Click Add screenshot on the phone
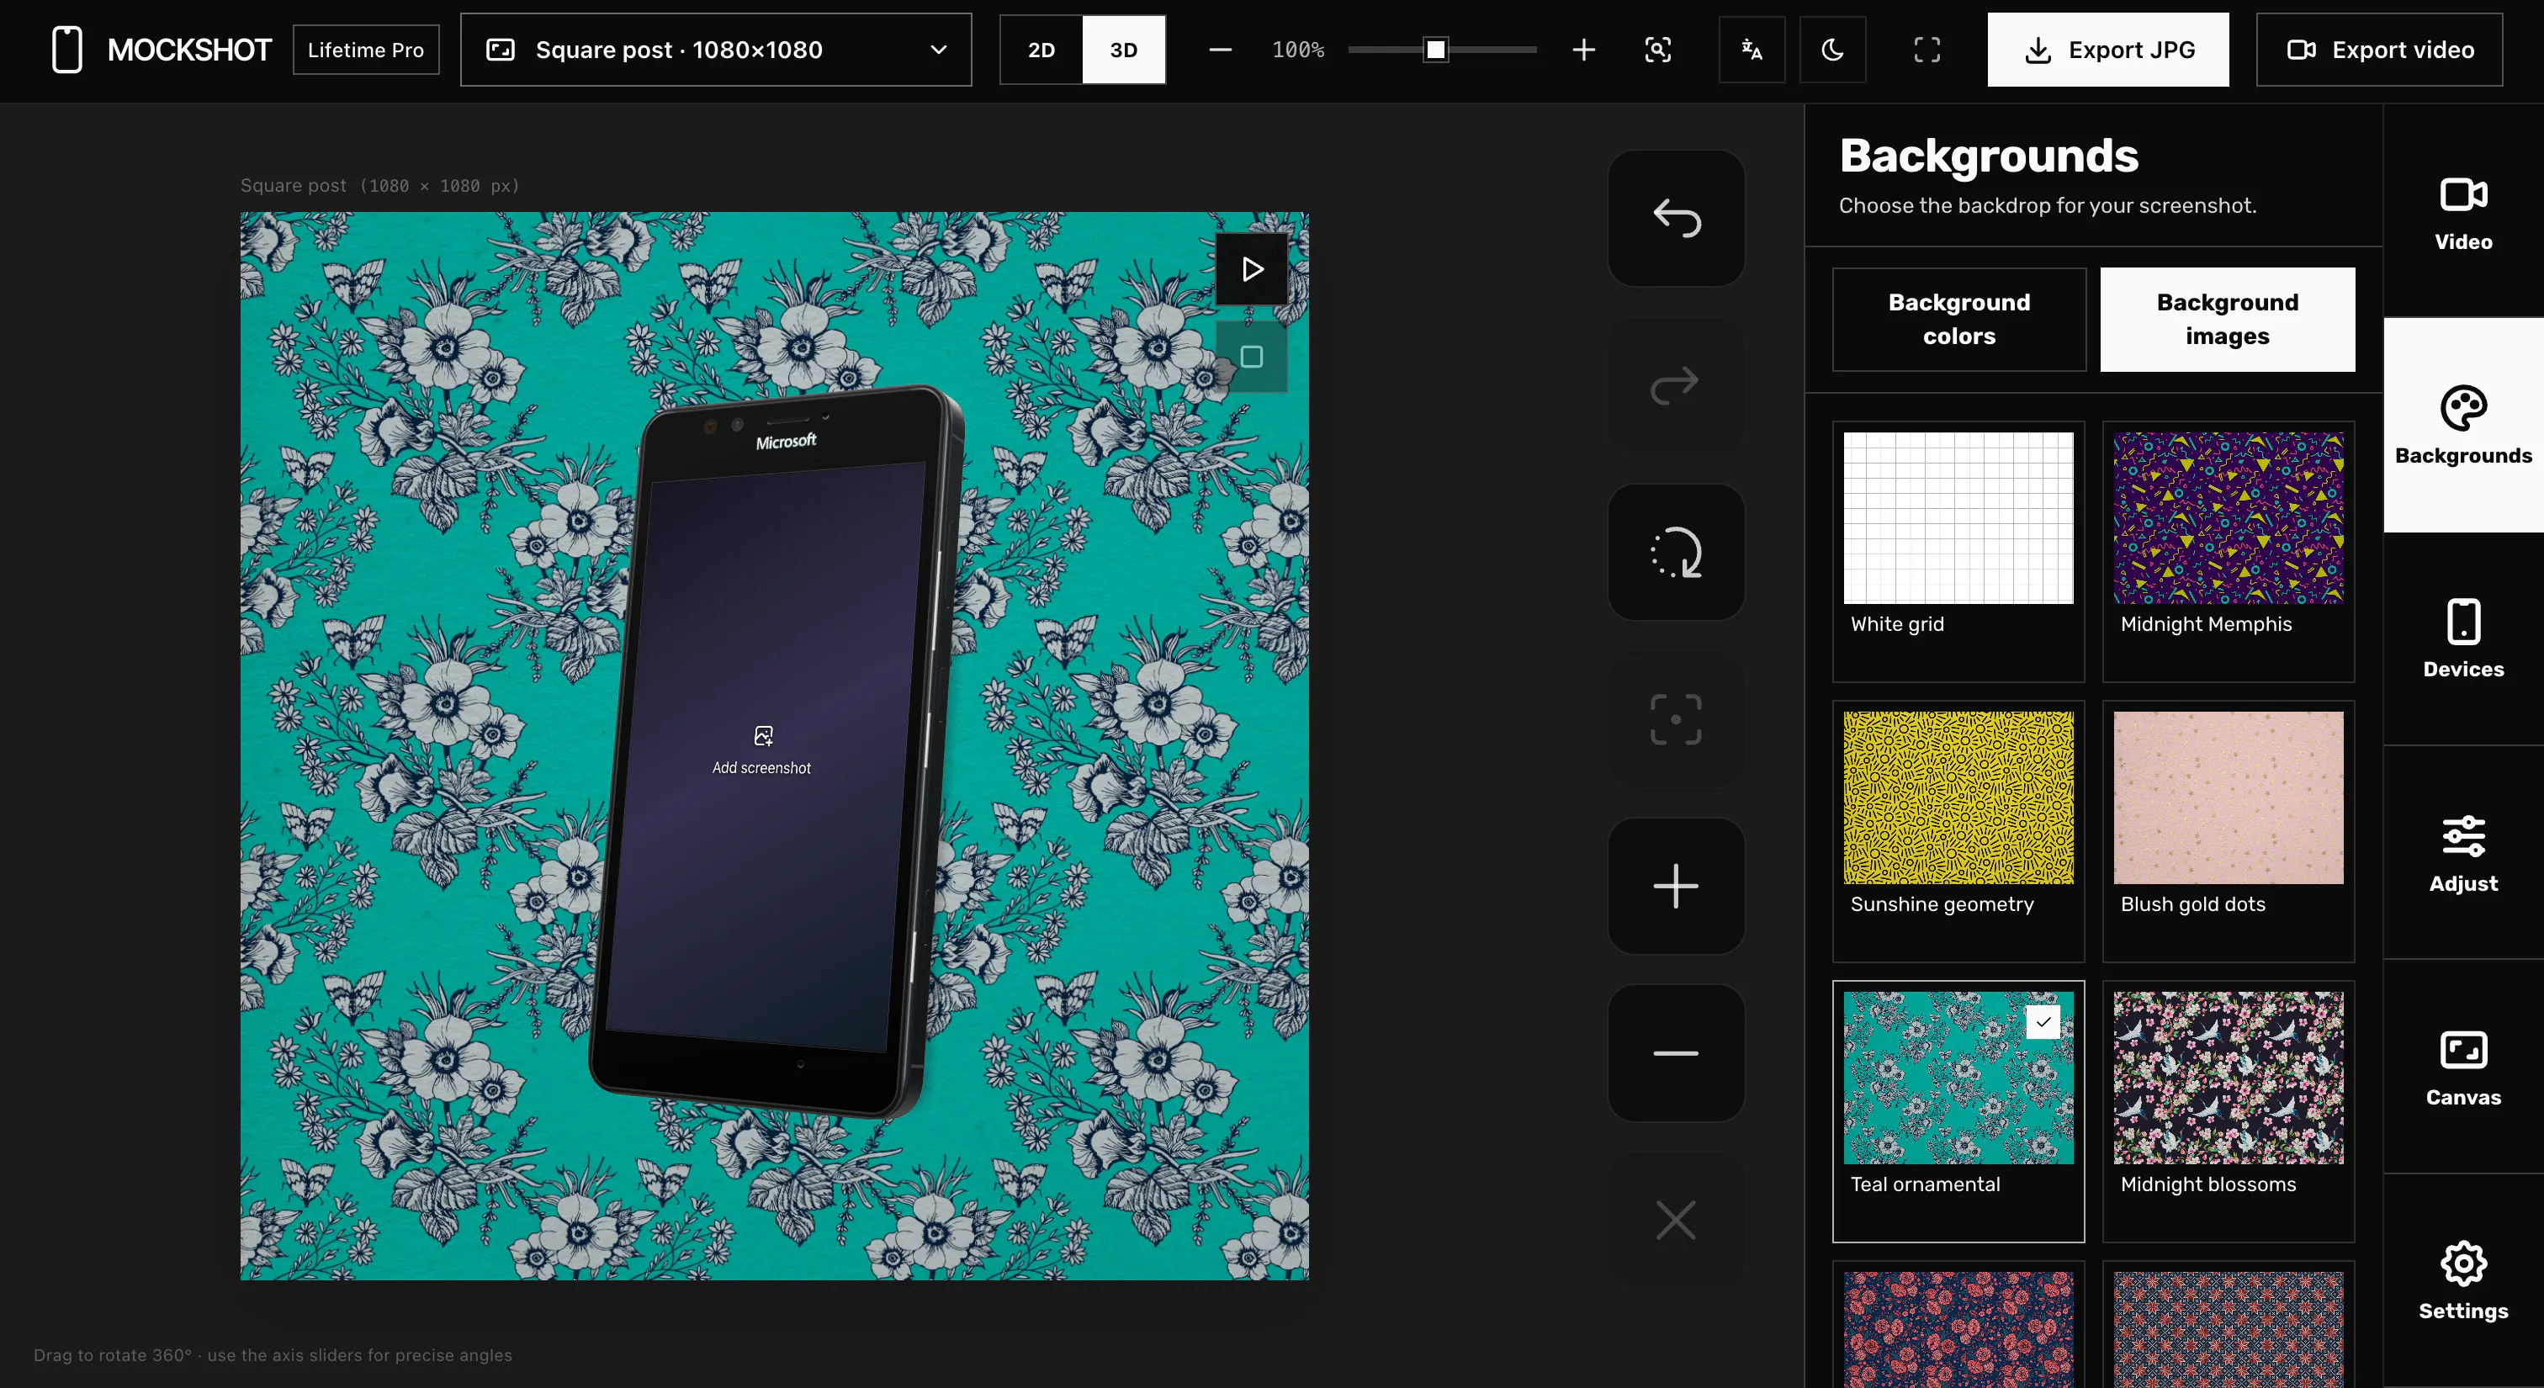 tap(761, 751)
